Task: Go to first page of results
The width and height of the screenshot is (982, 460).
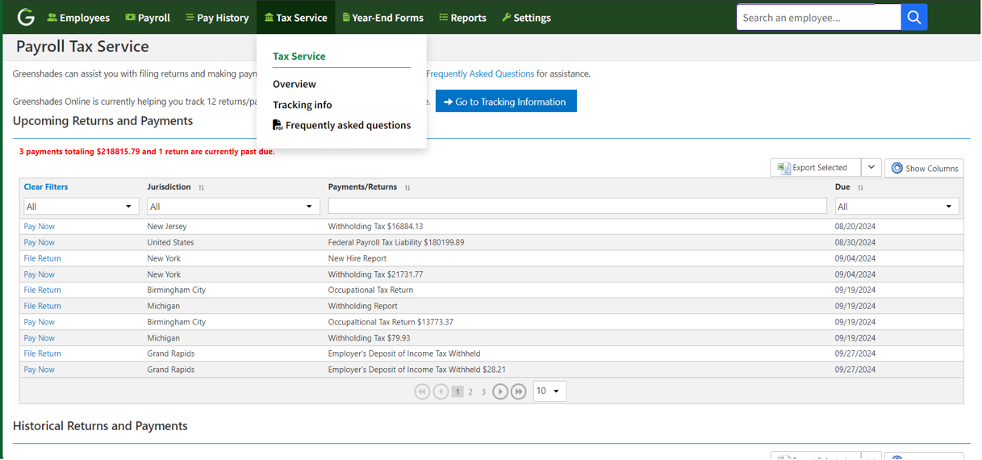Action: point(422,391)
